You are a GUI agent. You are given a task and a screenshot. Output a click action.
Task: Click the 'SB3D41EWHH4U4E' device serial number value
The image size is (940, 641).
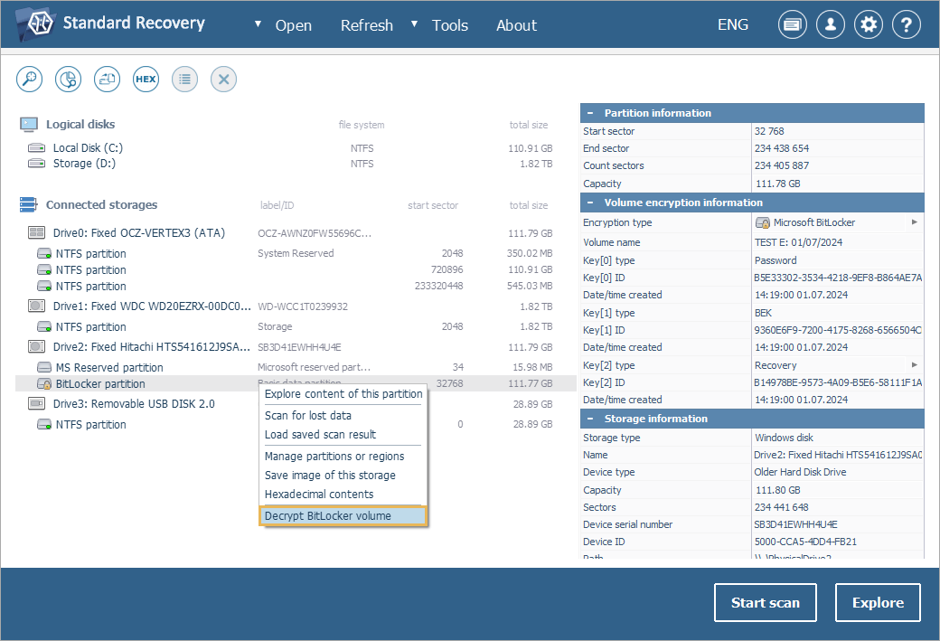pyautogui.click(x=795, y=524)
